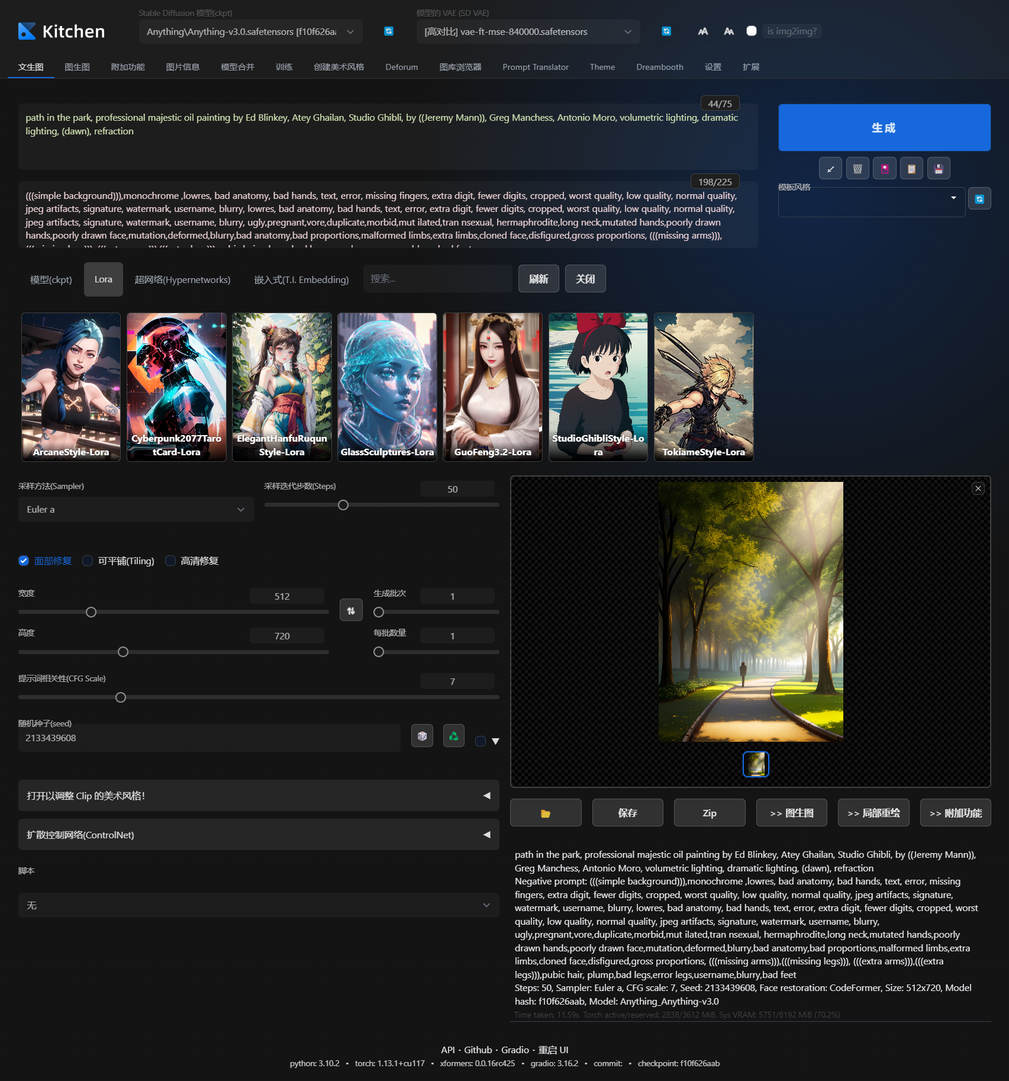The height and width of the screenshot is (1081, 1009).
Task: Open the output folder with the folder icon
Action: point(546,813)
